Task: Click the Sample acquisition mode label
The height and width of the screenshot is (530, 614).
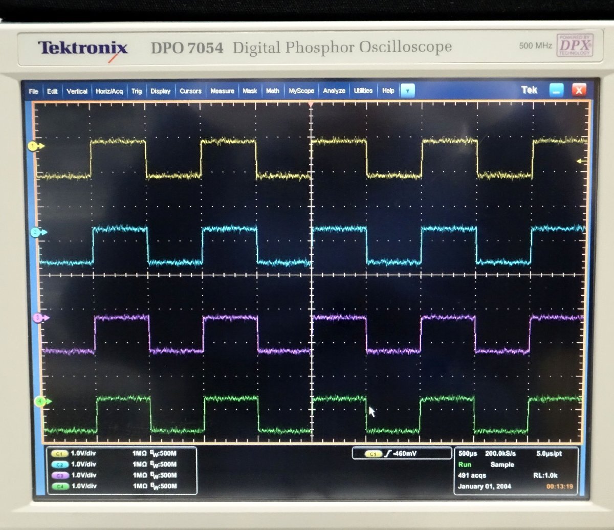Action: 501,465
